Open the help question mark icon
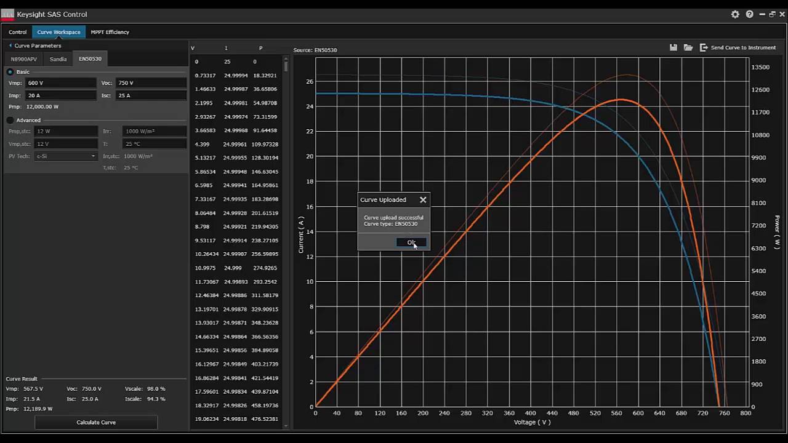Screen dimensions: 788x443 tap(749, 14)
